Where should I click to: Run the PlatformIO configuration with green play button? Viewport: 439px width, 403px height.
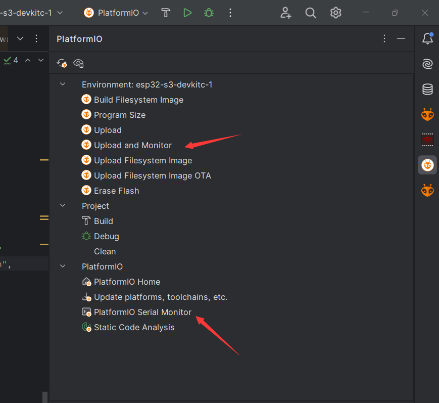click(x=187, y=13)
